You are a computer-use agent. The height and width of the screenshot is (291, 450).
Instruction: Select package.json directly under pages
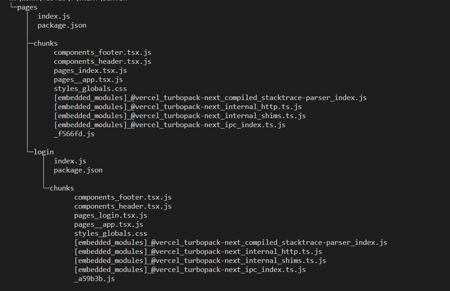click(x=62, y=26)
